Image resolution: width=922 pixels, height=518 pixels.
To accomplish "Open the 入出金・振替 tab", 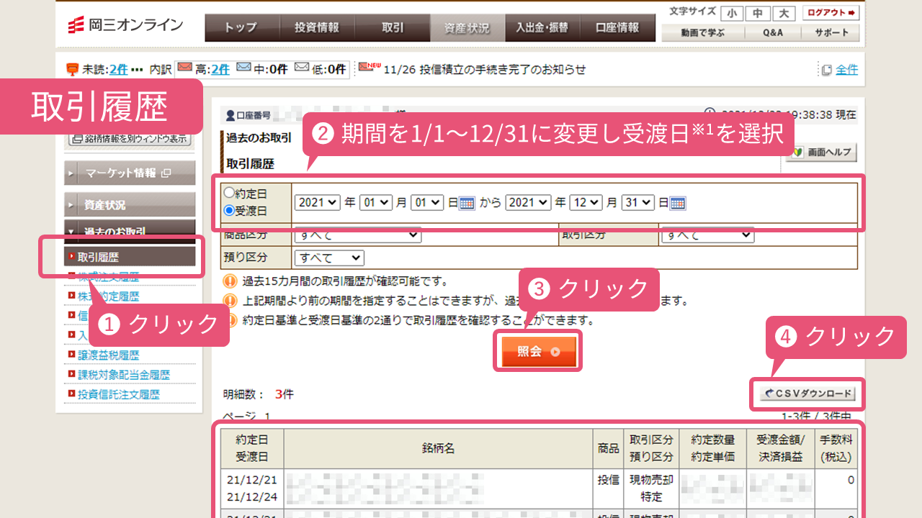I will [x=542, y=28].
